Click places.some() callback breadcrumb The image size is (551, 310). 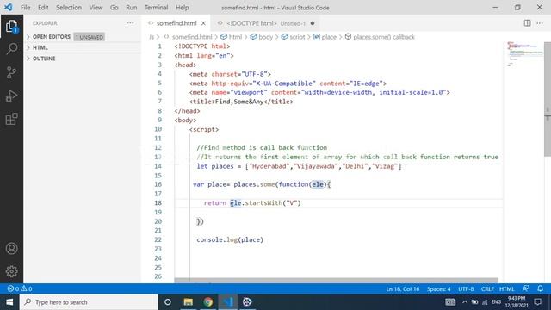tap(384, 37)
